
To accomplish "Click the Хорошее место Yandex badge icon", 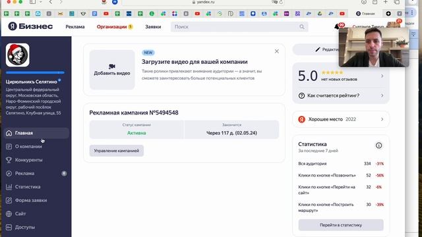I will coord(302,119).
